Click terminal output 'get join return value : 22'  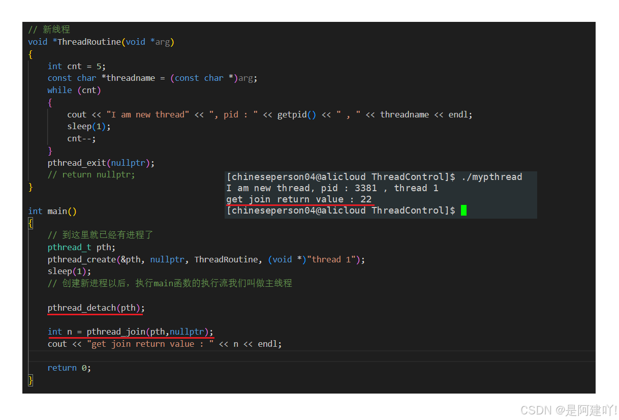click(299, 199)
